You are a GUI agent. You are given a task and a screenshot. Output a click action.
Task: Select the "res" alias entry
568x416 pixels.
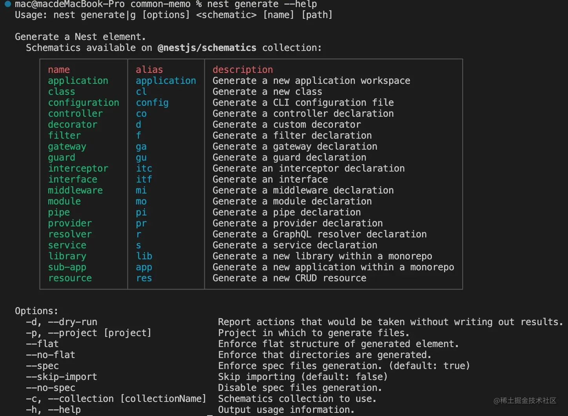(x=144, y=278)
